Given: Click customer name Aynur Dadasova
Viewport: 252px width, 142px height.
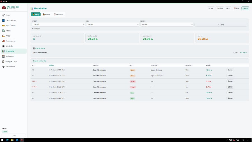Looking at the screenshot, I should (157, 76).
